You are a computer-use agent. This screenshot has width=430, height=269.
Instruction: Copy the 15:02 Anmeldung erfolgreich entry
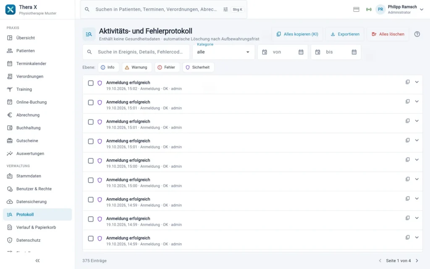click(407, 82)
